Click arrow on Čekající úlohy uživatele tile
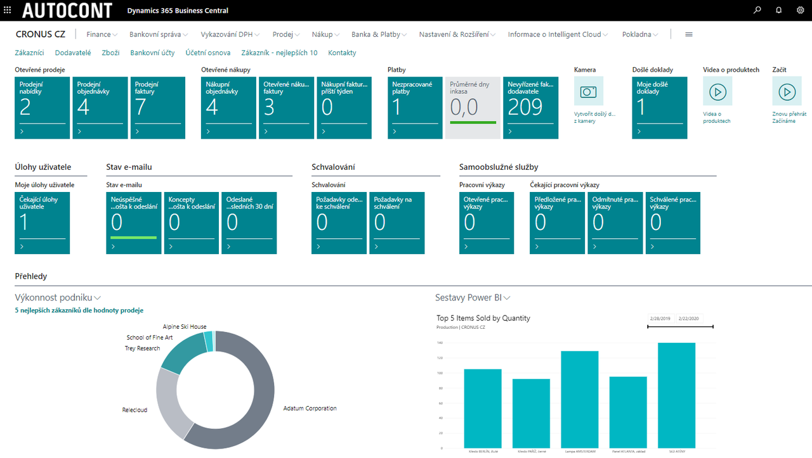 22,247
